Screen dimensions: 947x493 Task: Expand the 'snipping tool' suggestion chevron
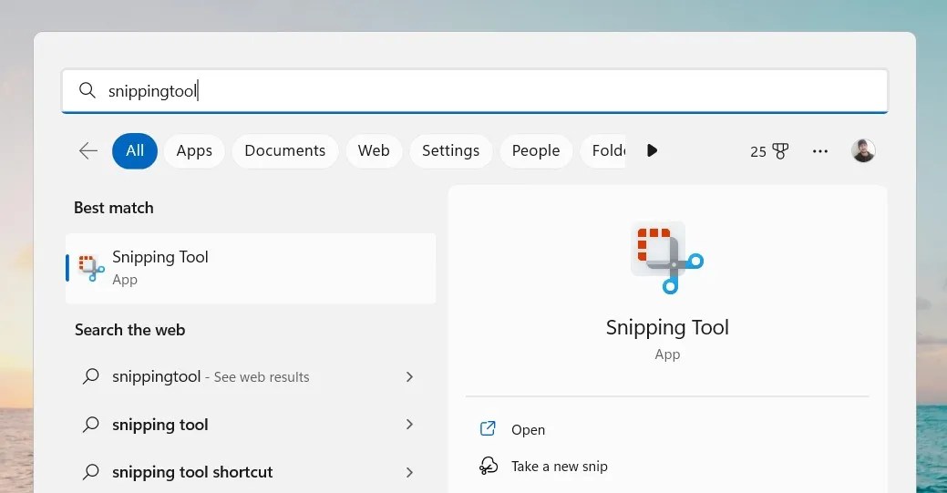click(x=409, y=424)
